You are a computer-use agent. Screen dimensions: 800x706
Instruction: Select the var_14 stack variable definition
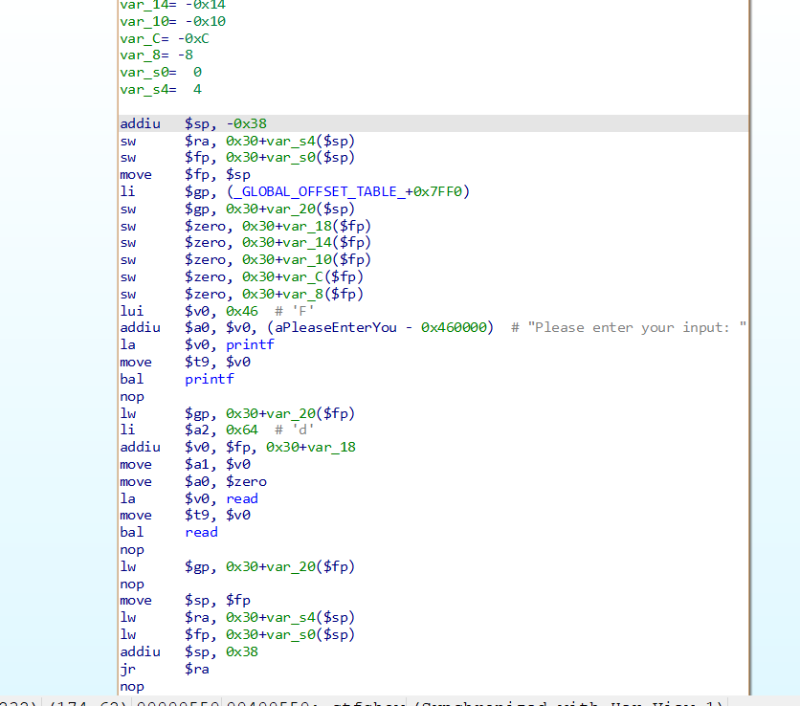tap(141, 5)
